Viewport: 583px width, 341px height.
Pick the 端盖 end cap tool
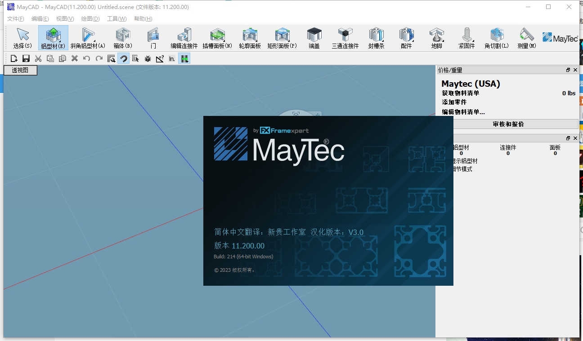[314, 37]
